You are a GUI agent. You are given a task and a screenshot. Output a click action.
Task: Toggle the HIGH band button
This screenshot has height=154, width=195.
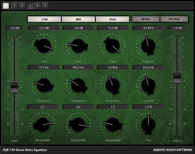click(x=112, y=19)
